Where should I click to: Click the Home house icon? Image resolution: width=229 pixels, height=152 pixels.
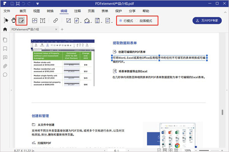[x=5, y=29]
